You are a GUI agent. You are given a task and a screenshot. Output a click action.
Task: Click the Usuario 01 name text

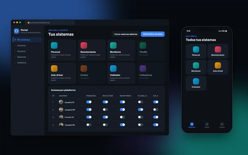[69, 102]
